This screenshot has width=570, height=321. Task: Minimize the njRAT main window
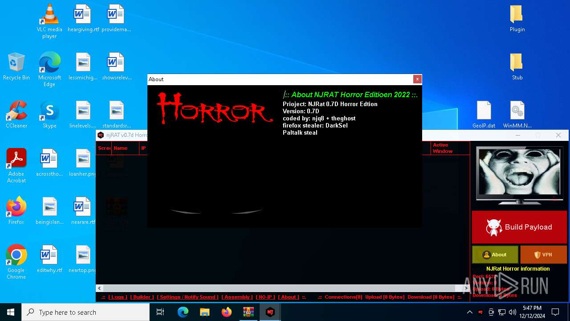coord(518,135)
